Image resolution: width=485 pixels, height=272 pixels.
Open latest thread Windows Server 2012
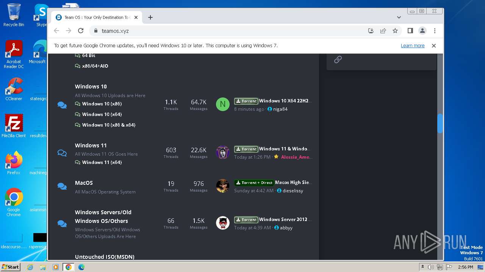[x=285, y=219]
